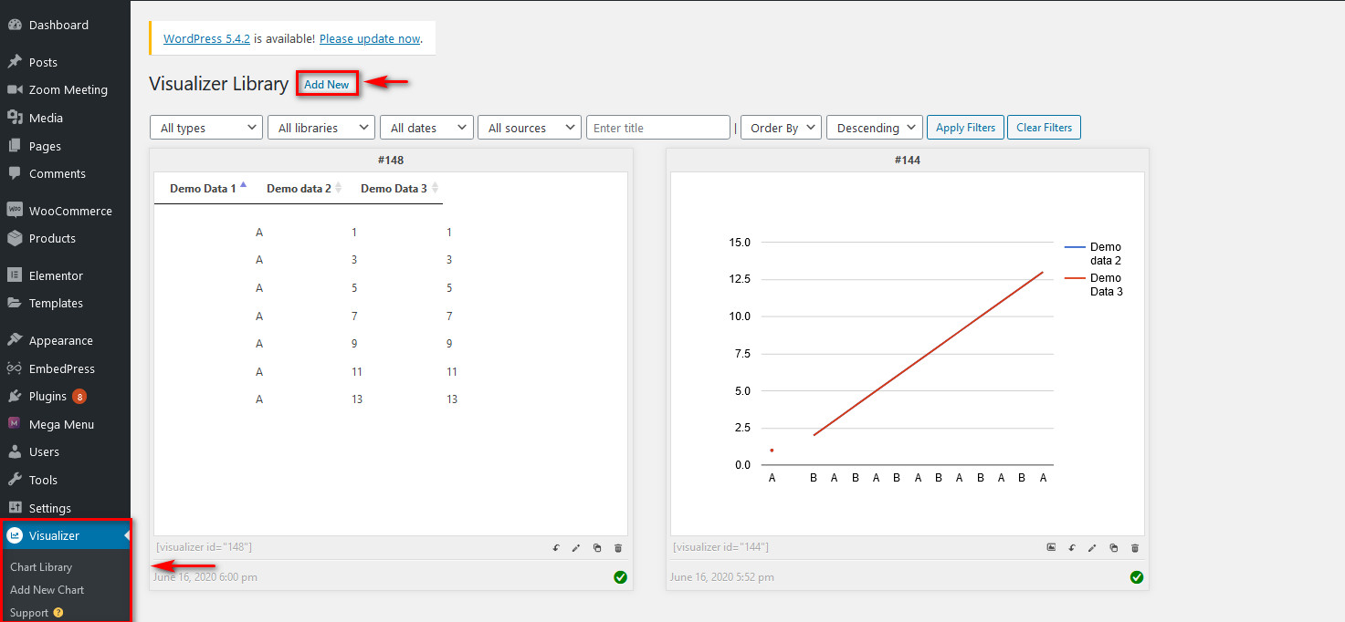
Task: Click value 13 in Demo data 2 column
Action: [356, 399]
